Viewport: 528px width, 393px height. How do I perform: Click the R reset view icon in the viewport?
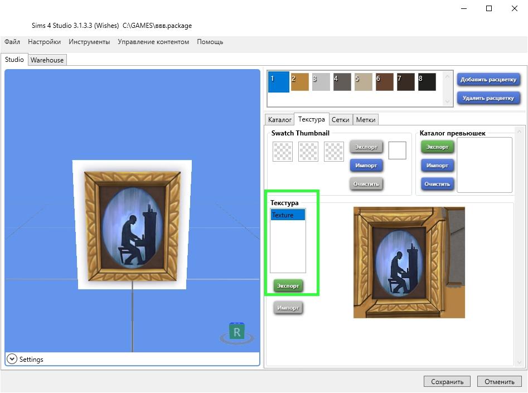pyautogui.click(x=237, y=333)
